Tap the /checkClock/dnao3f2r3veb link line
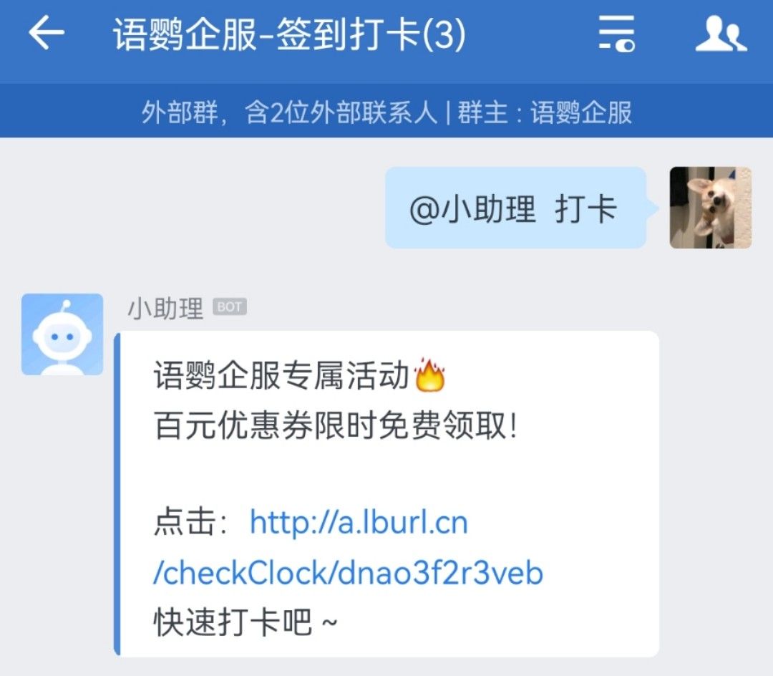The height and width of the screenshot is (676, 773). point(348,573)
